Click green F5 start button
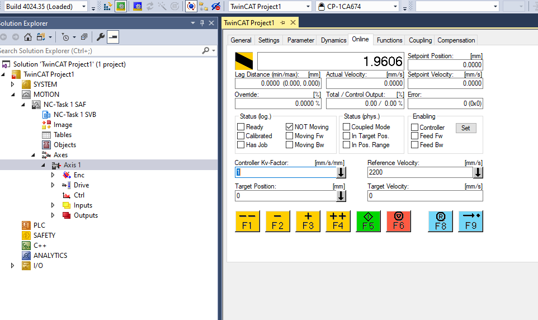Viewport: 538px width, 320px height. 368,222
